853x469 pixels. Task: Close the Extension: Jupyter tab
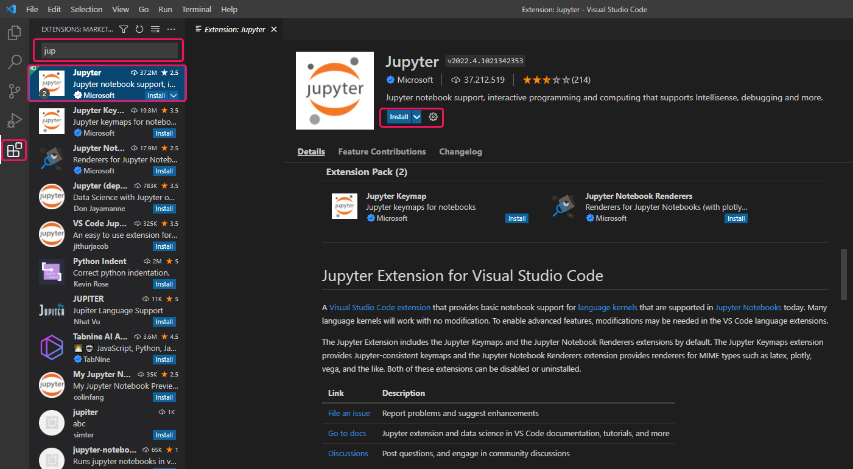pos(274,29)
